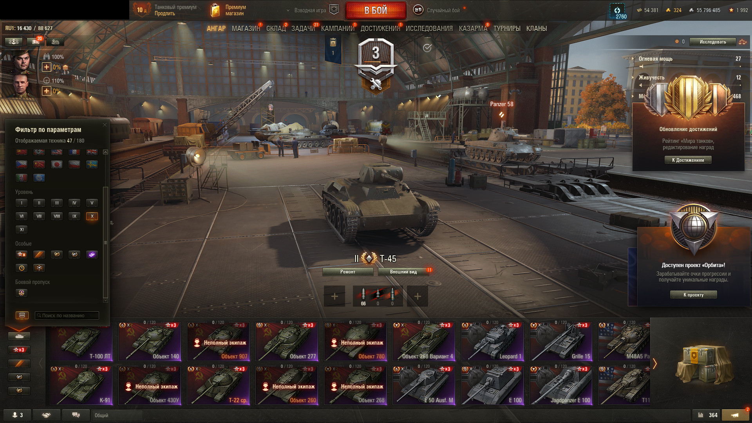Start the battle with the red Battle button
Viewport: 752px width, 423px height.
(376, 11)
